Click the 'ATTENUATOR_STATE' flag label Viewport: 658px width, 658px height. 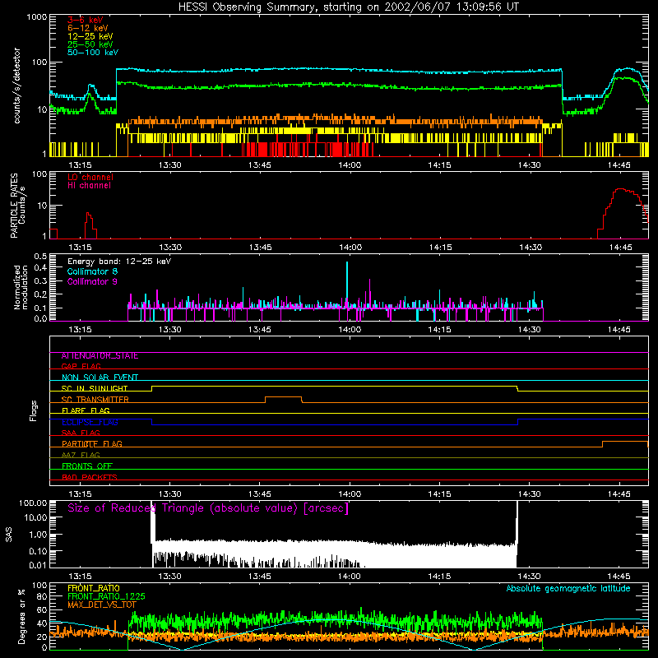coord(100,356)
